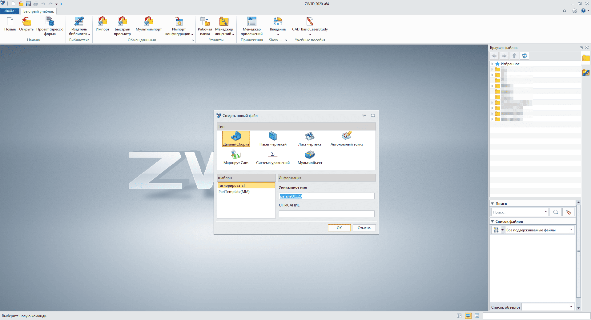
Task: Select Маршрут Cam file type
Action: pyautogui.click(x=236, y=157)
